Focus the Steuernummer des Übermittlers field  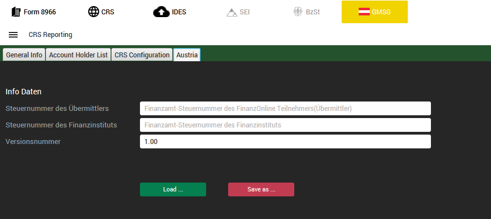pyautogui.click(x=285, y=109)
